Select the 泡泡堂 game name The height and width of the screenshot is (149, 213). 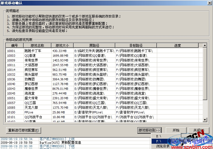[29, 93]
